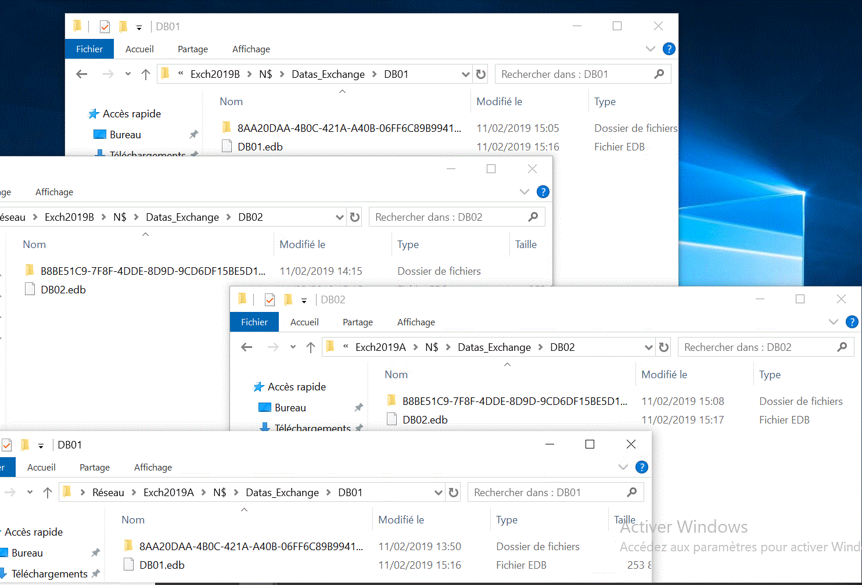Open address history dropdown in Exch2019B DB01 window
The height and width of the screenshot is (585, 862).
(465, 74)
